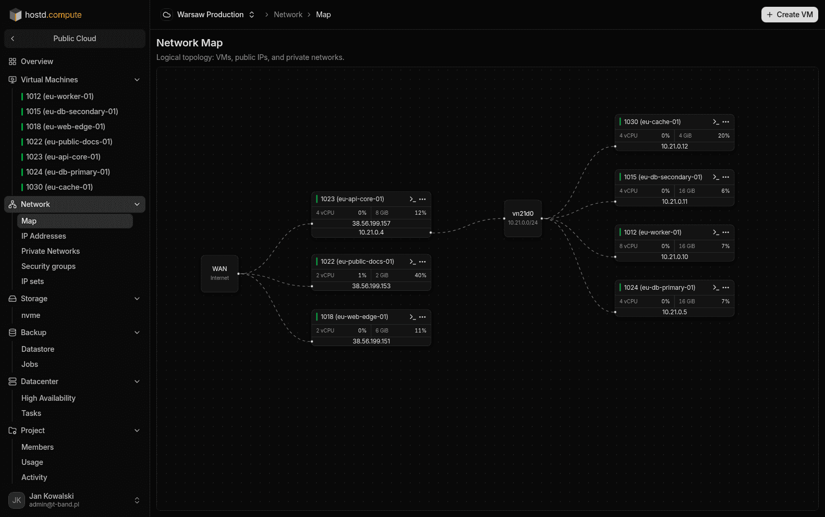Click console icon on 1024 eu-db-primary-01 card
Screen dimensions: 825x517
pos(716,288)
